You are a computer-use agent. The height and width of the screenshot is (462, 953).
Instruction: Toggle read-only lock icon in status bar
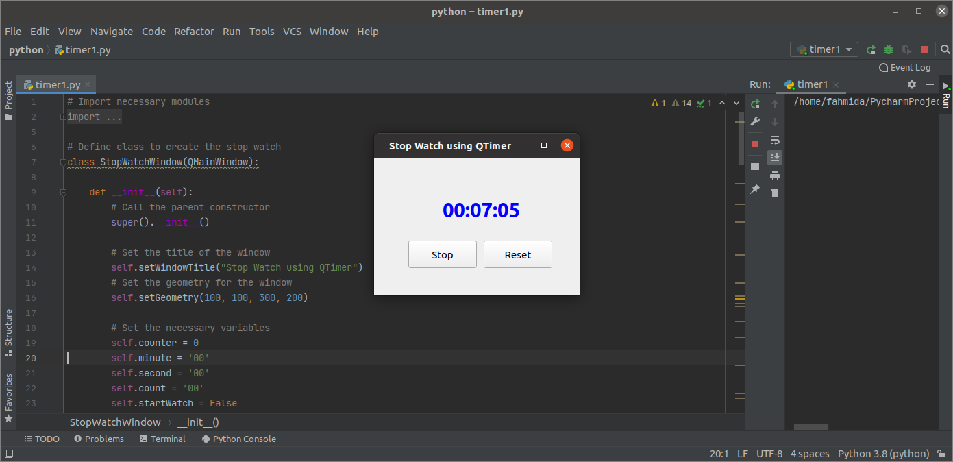(x=942, y=454)
